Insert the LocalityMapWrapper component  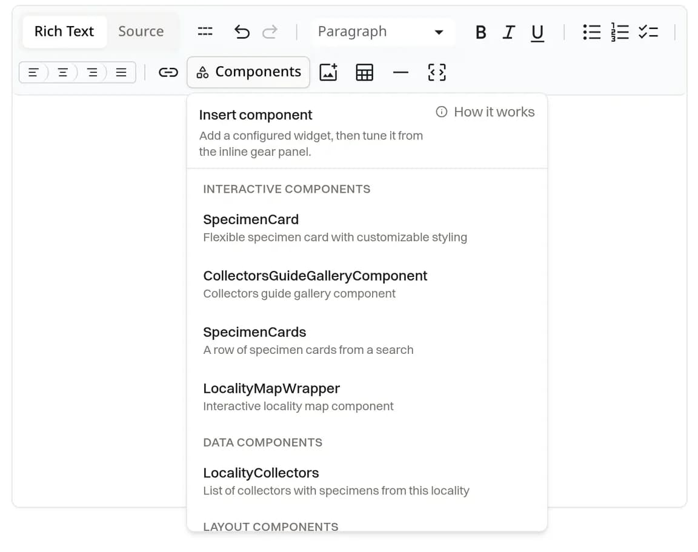pos(367,397)
